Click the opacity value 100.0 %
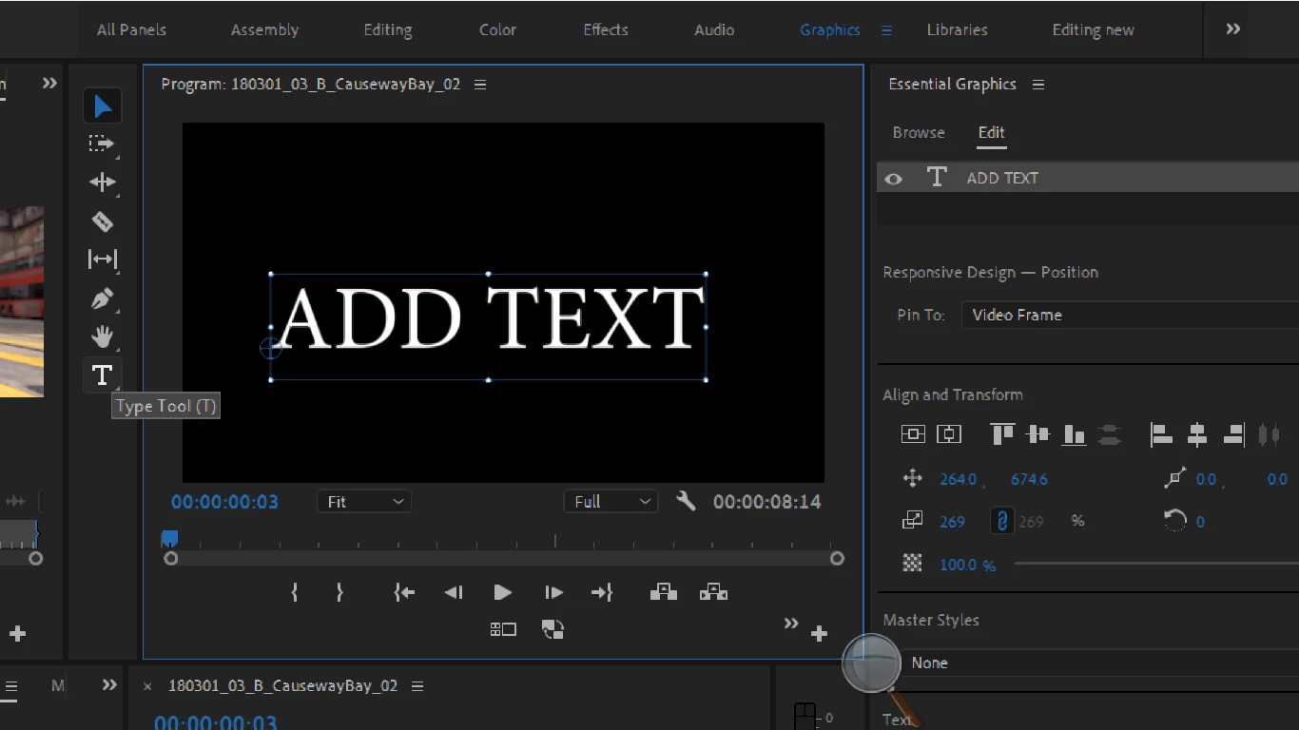The image size is (1299, 730). (967, 565)
